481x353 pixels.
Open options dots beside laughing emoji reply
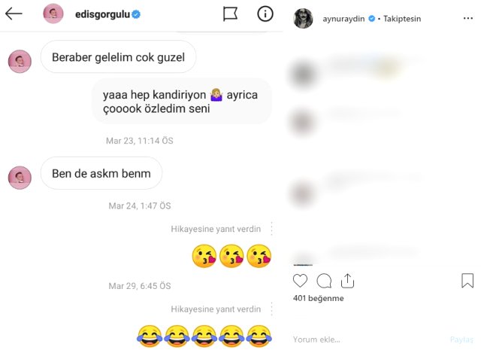pyautogui.click(x=271, y=309)
